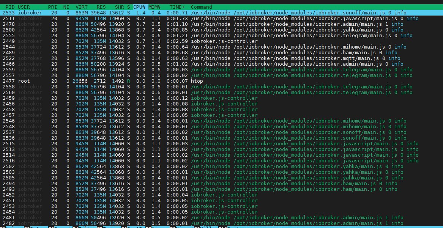Sort by the USER column header
Screen dimensions: 443x228
point(24,7)
